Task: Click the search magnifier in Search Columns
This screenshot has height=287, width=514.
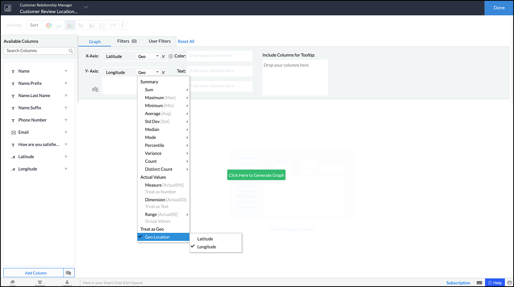Action: point(71,51)
